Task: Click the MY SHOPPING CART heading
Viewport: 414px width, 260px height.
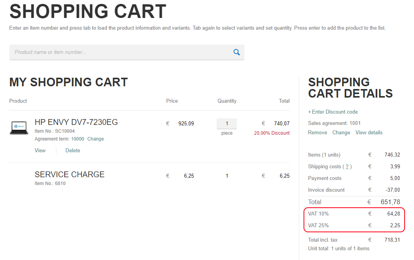Action: 69,82
